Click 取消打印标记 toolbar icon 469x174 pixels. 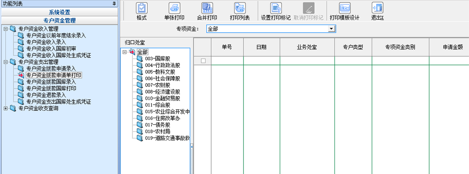pos(308,8)
